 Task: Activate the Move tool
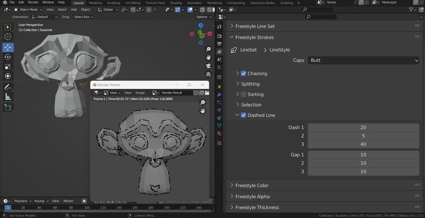pyautogui.click(x=8, y=47)
